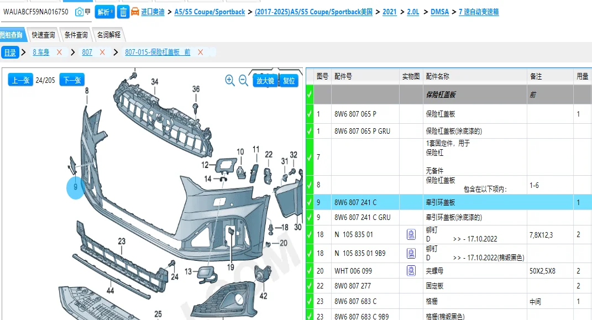Image resolution: width=592 pixels, height=320 pixels.
Task: Select part name 夹螺母
Action: pyautogui.click(x=434, y=271)
